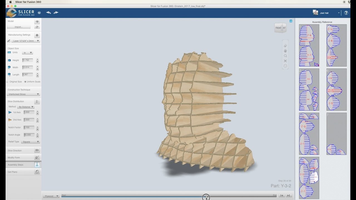The image size is (356, 200).
Task: Click the Height stepper arrows
Action: click(x=38, y=60)
